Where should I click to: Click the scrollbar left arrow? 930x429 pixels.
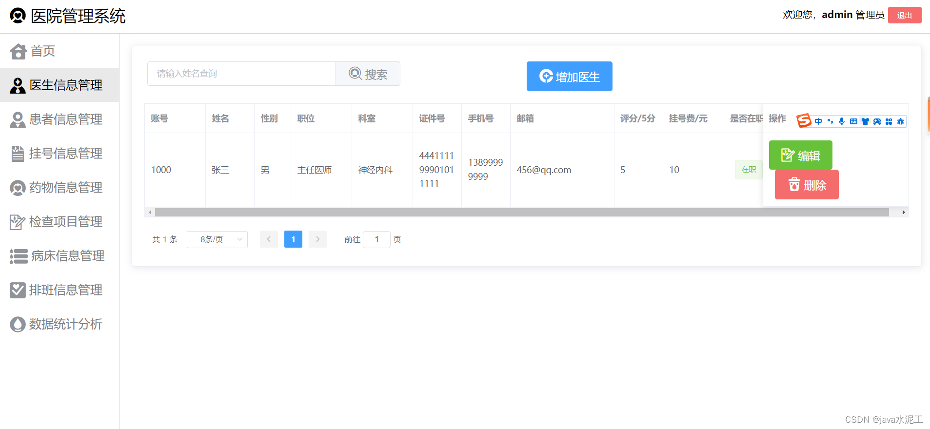coord(150,213)
